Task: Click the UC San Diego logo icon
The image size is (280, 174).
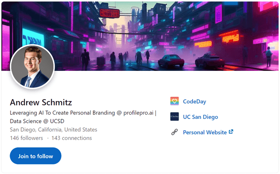Action: 175,117
